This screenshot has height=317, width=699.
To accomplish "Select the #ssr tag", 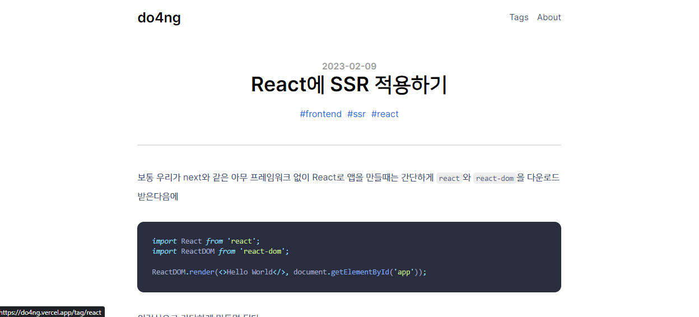I will tap(356, 114).
